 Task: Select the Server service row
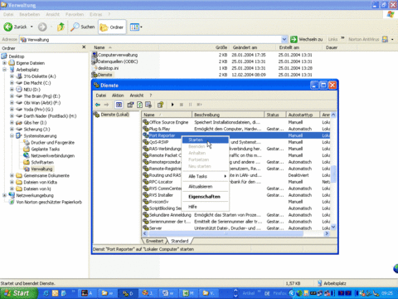[x=235, y=228]
